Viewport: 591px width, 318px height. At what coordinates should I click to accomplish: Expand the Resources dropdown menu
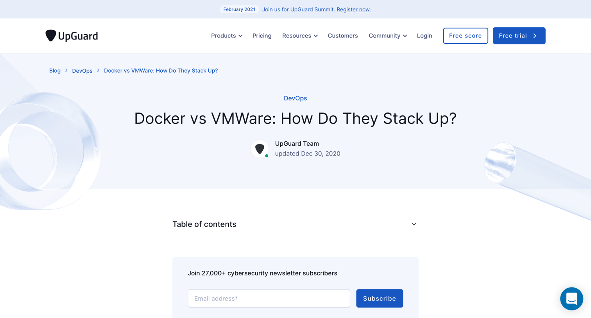pyautogui.click(x=300, y=36)
